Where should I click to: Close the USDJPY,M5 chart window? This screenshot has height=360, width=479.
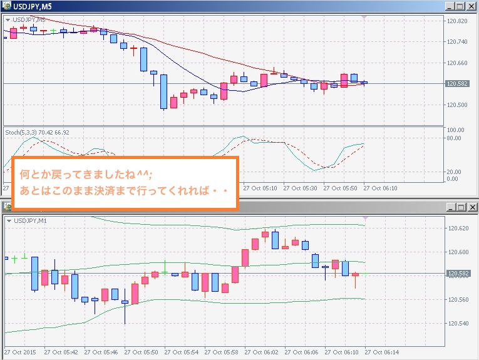471,6
